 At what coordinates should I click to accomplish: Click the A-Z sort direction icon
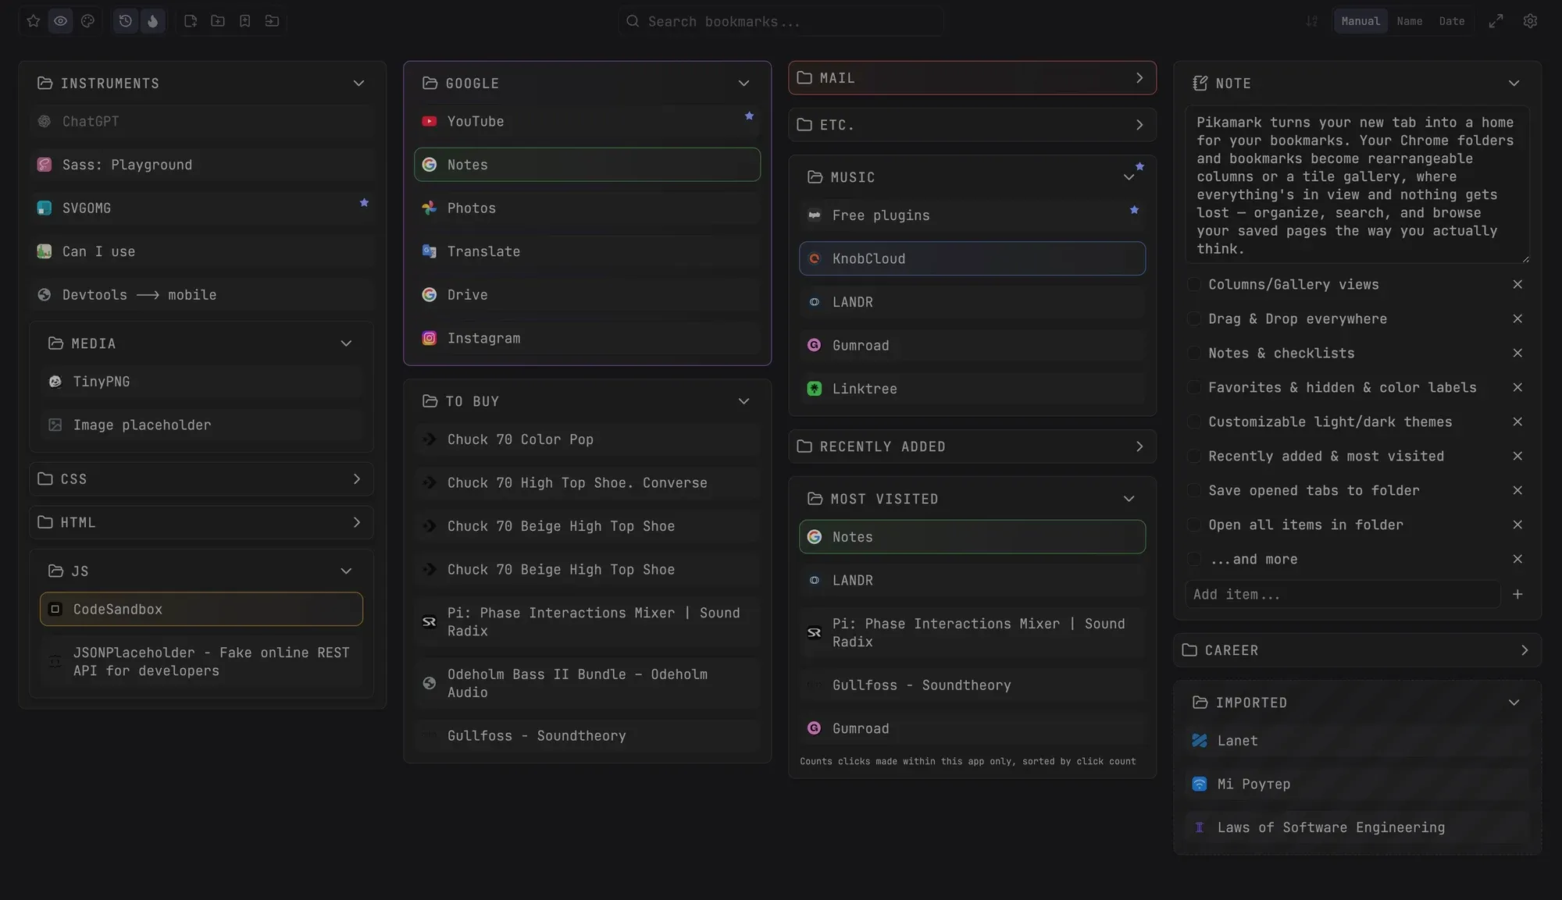click(x=1312, y=21)
